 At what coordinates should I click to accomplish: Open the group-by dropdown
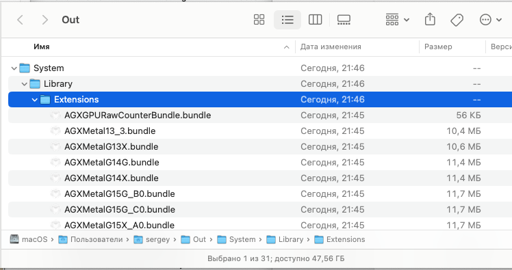(398, 20)
